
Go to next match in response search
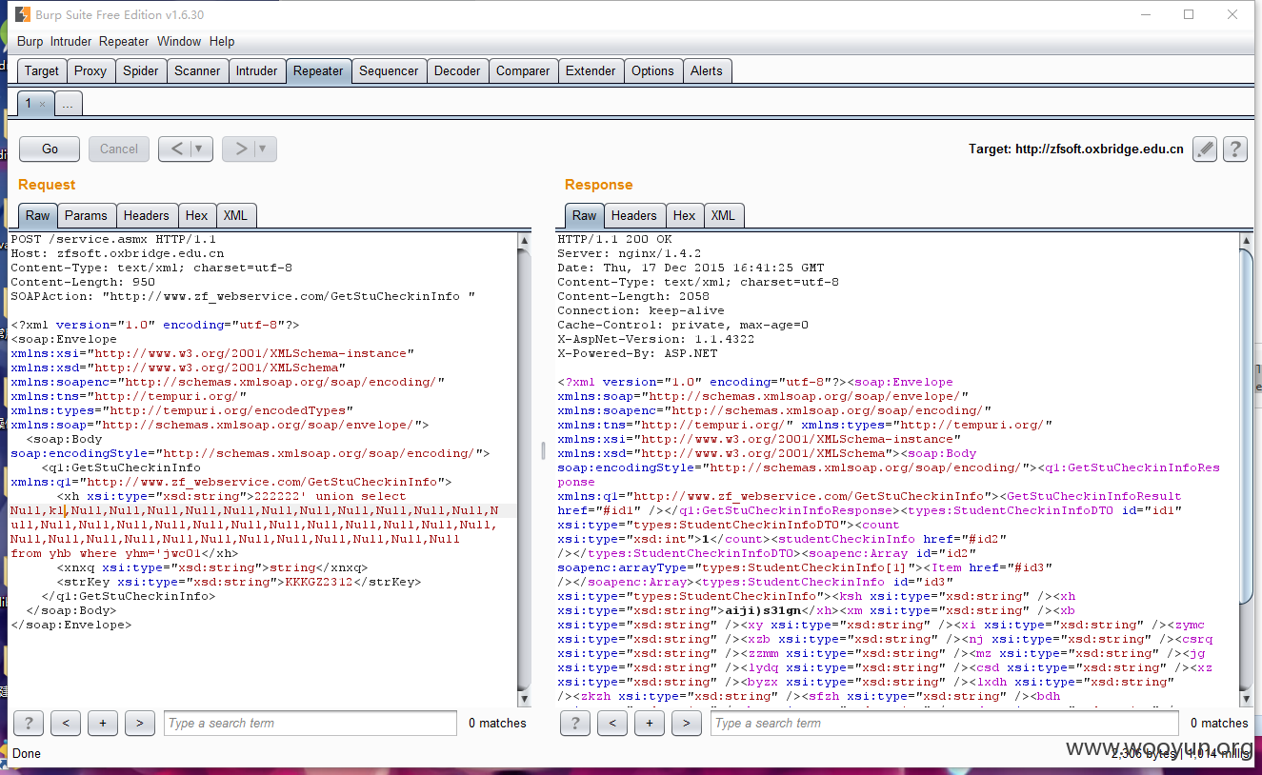pyautogui.click(x=687, y=723)
